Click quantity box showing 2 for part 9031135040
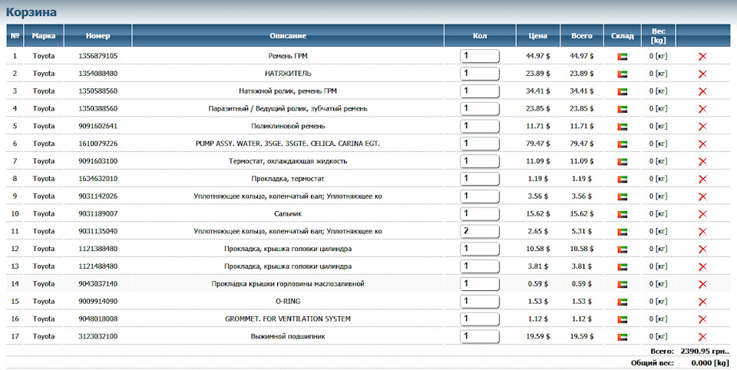 (479, 231)
